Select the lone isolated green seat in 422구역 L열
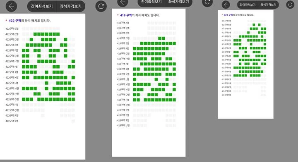The width and height of the screenshot is (298, 162). click(46, 83)
